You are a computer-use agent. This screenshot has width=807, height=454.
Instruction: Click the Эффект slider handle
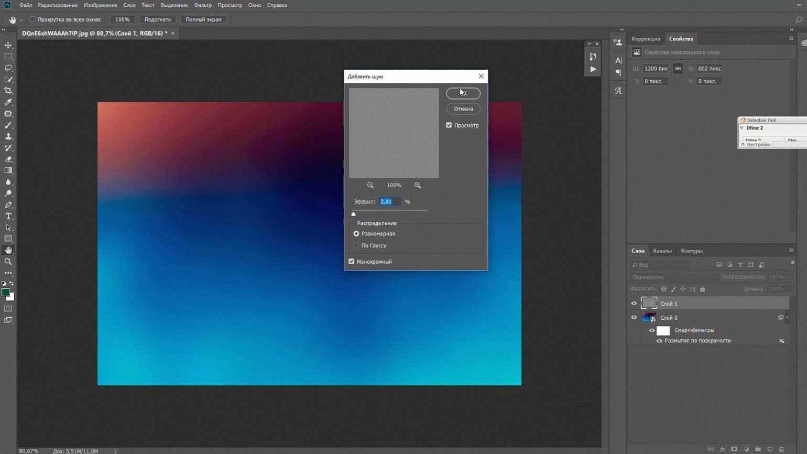tap(354, 214)
